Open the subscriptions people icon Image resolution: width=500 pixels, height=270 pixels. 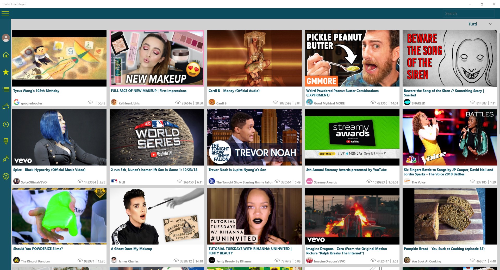coord(6,159)
